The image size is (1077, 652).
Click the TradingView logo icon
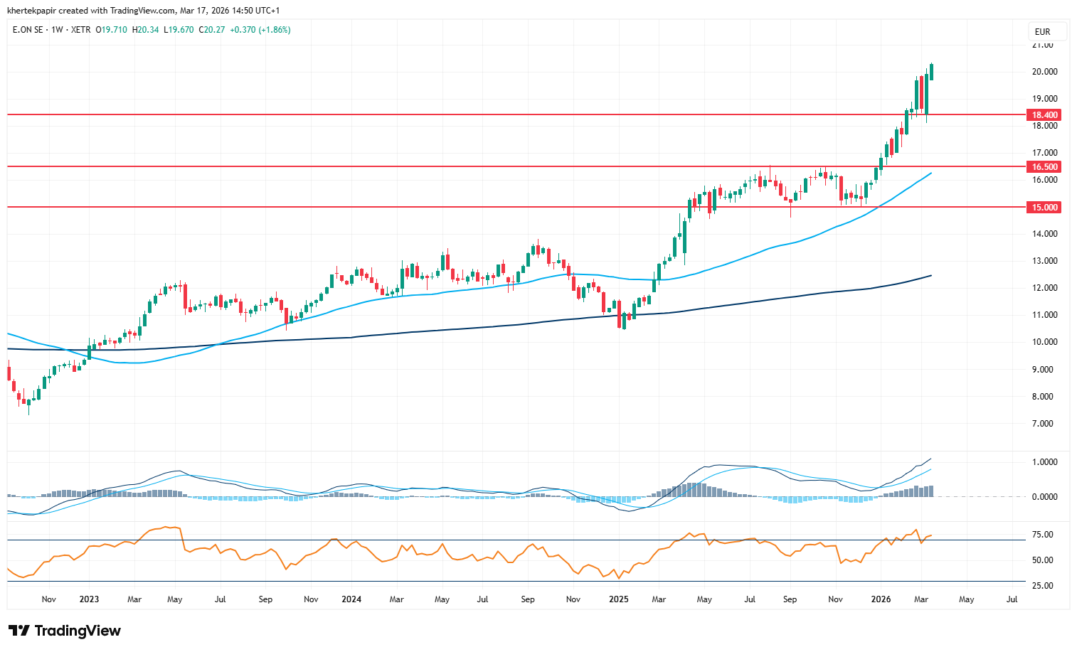click(x=19, y=631)
